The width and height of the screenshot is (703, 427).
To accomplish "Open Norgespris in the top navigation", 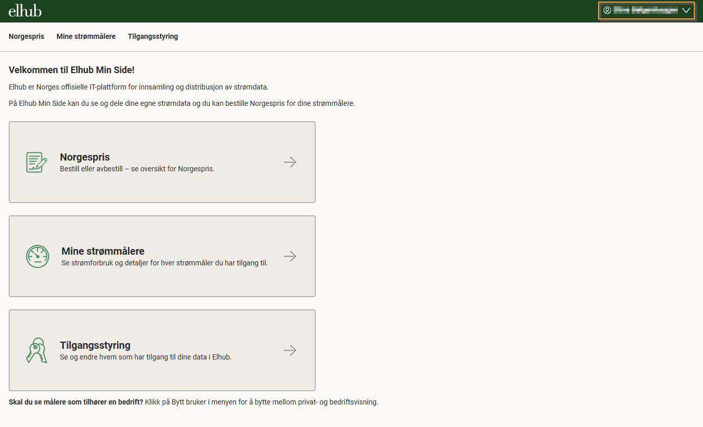I will coord(27,36).
